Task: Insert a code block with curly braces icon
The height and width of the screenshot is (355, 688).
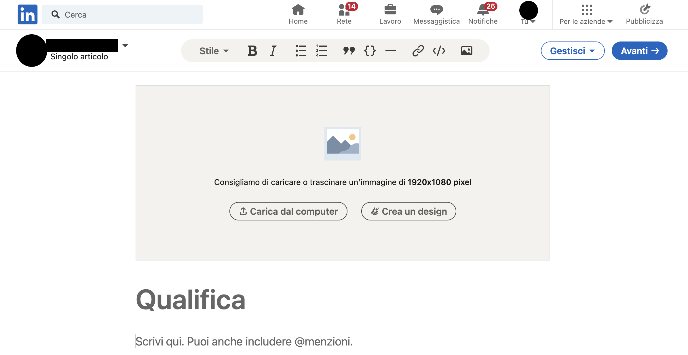Action: 370,51
